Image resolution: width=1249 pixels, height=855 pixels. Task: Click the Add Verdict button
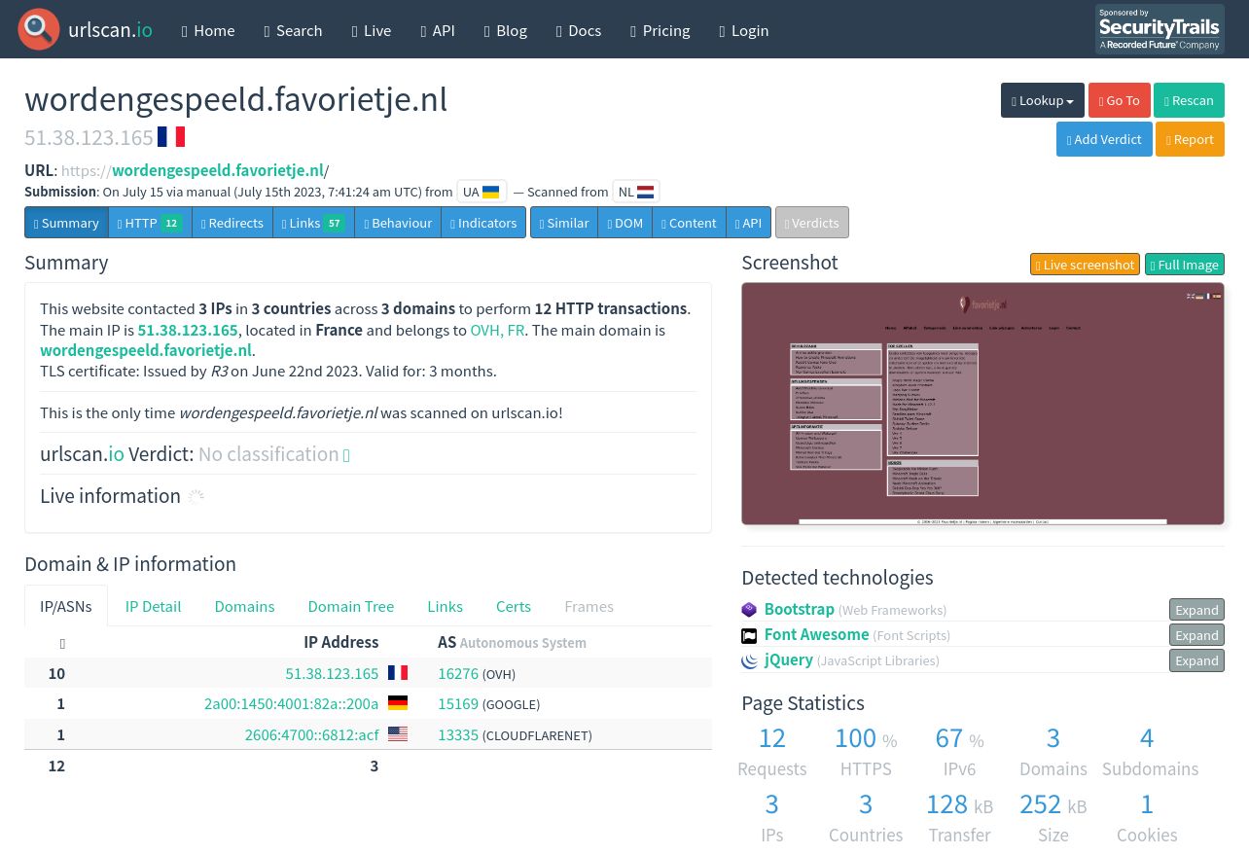[x=1104, y=139]
